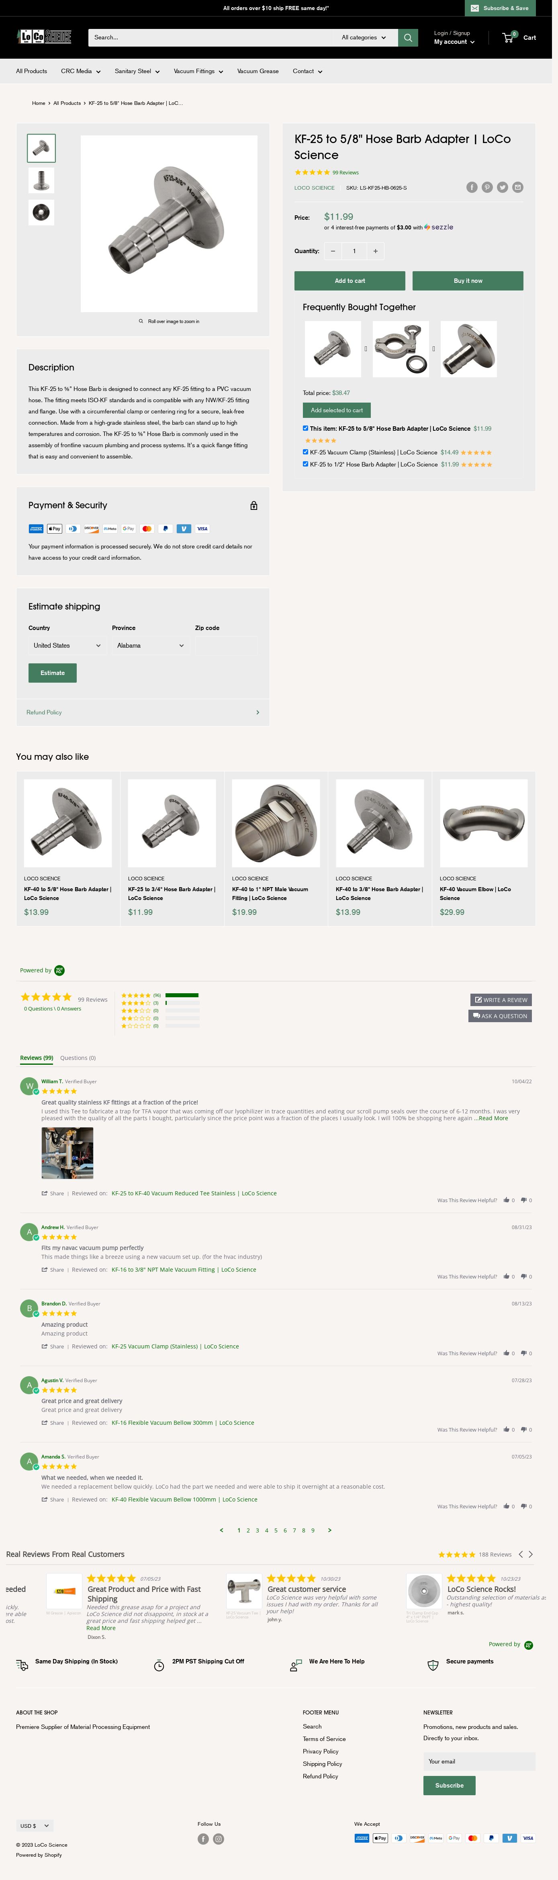Share product via Facebook icon
This screenshot has width=558, height=1880.
472,188
